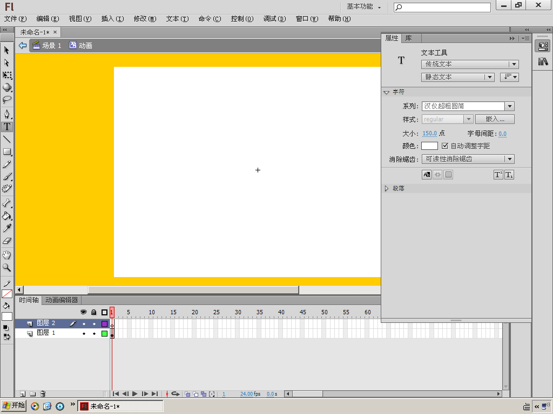Click the 150.0 font size value
Image resolution: width=553 pixels, height=414 pixels.
coord(429,134)
